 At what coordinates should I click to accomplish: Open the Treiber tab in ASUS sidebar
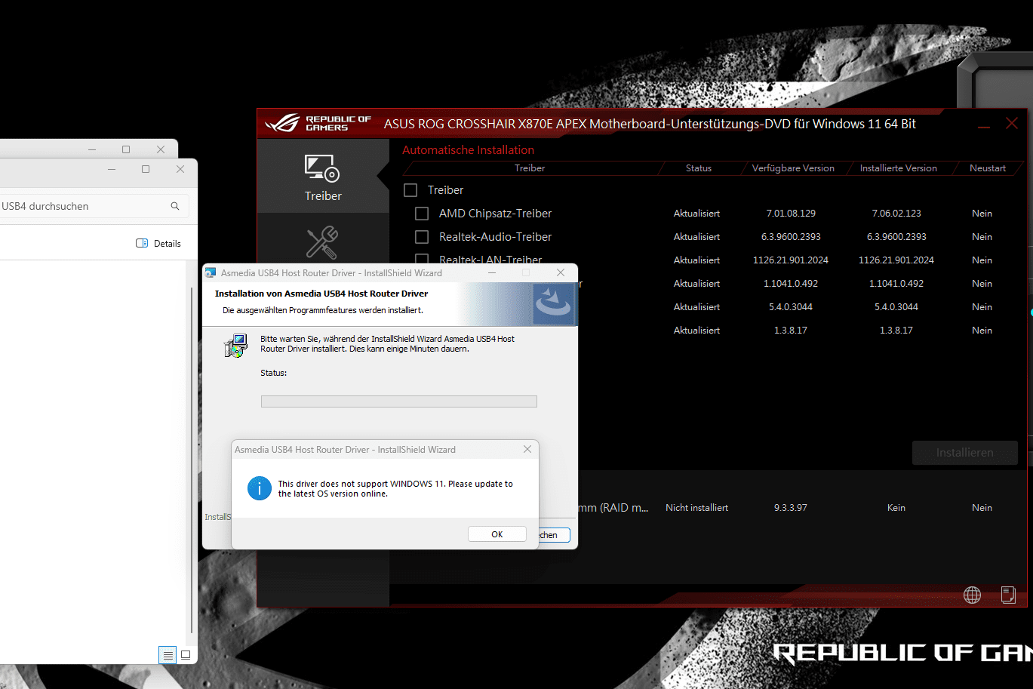point(323,178)
